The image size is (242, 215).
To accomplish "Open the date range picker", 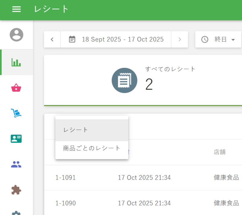I will coord(116,40).
